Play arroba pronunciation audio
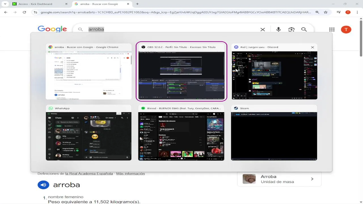Image resolution: width=363 pixels, height=204 pixels. click(43, 185)
